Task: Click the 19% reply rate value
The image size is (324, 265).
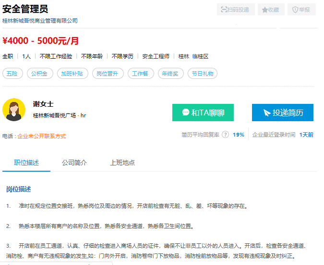Action: pyautogui.click(x=239, y=135)
